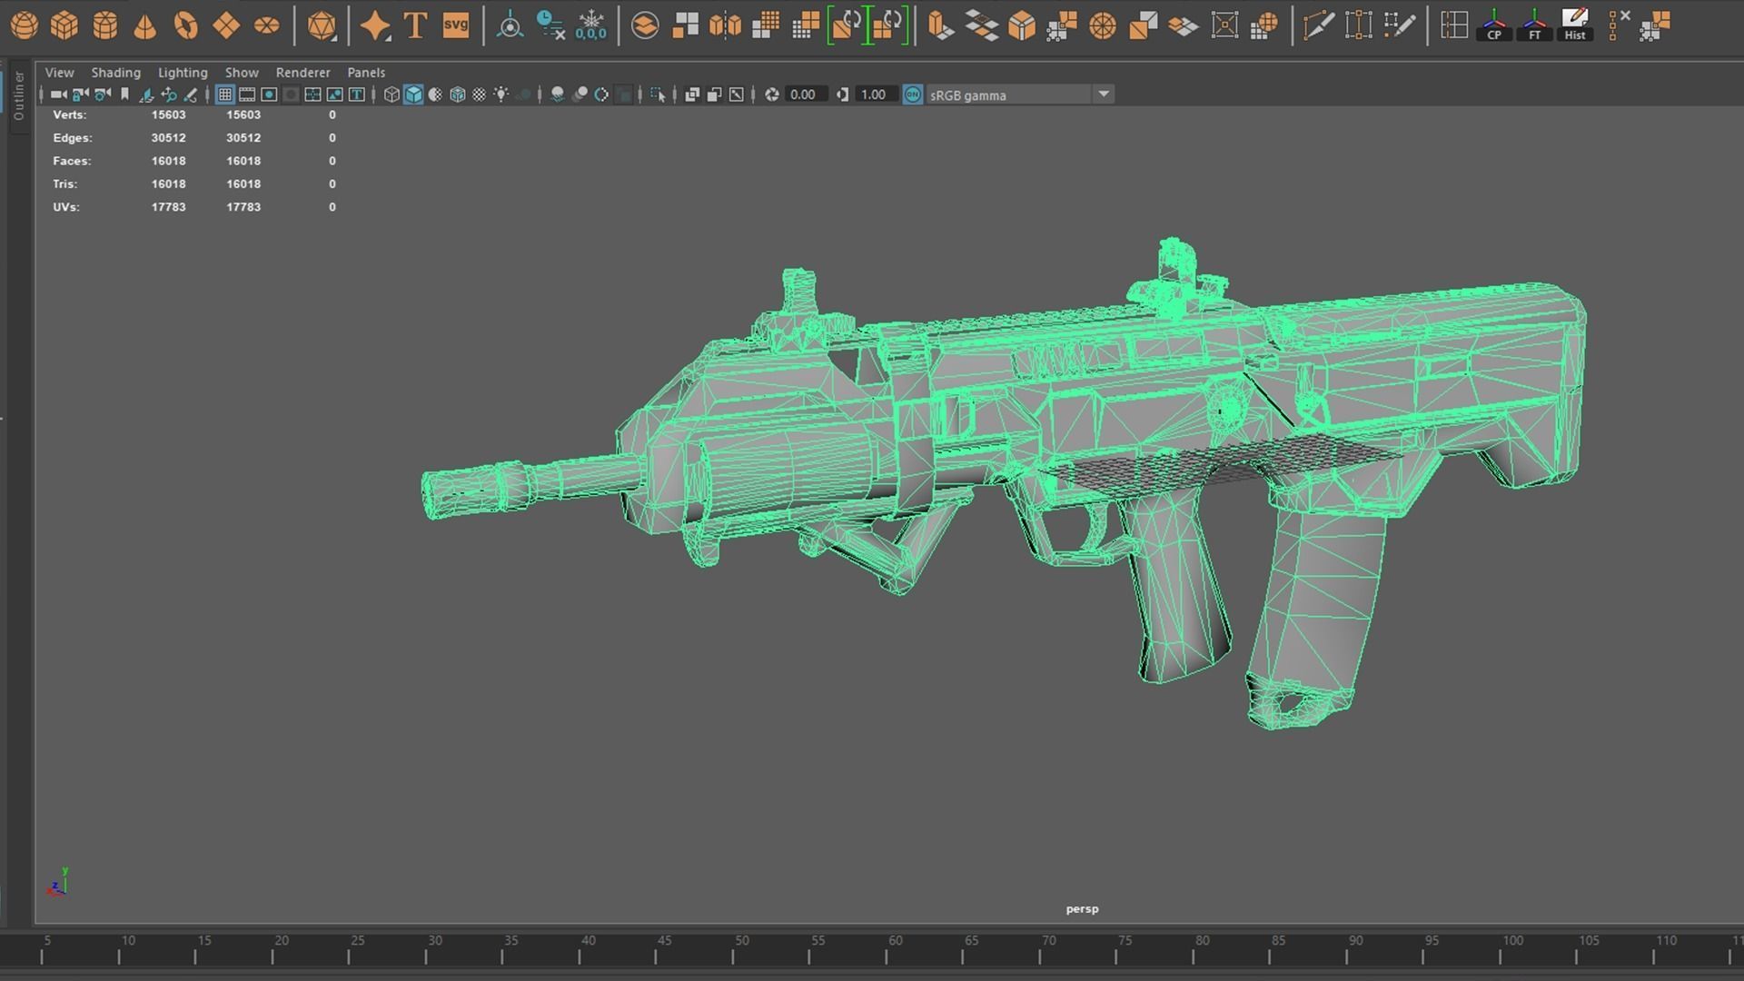Open the Show menu
The image size is (1744, 981).
242,73
